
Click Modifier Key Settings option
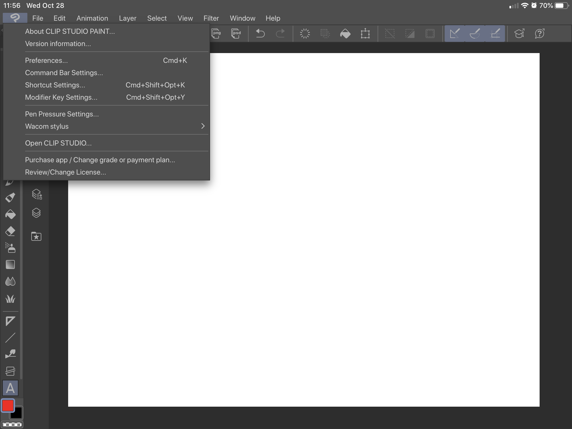[61, 97]
